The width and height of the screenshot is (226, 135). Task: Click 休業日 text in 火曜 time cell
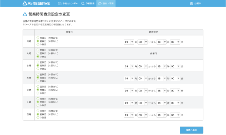153,53
